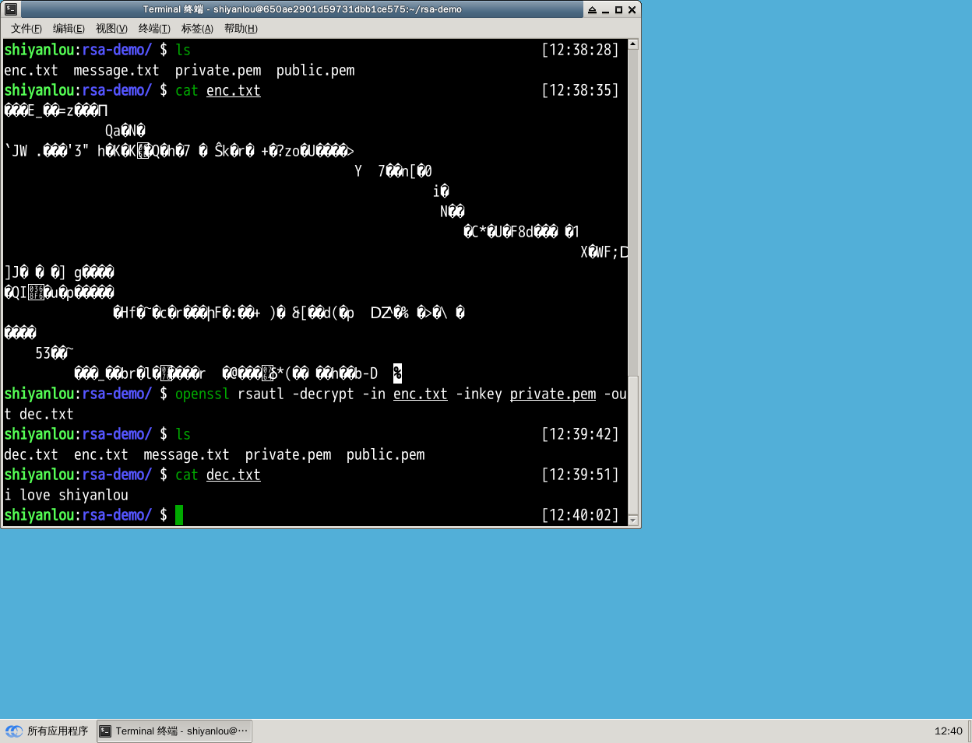Open the 终端(T) menu

coord(154,29)
